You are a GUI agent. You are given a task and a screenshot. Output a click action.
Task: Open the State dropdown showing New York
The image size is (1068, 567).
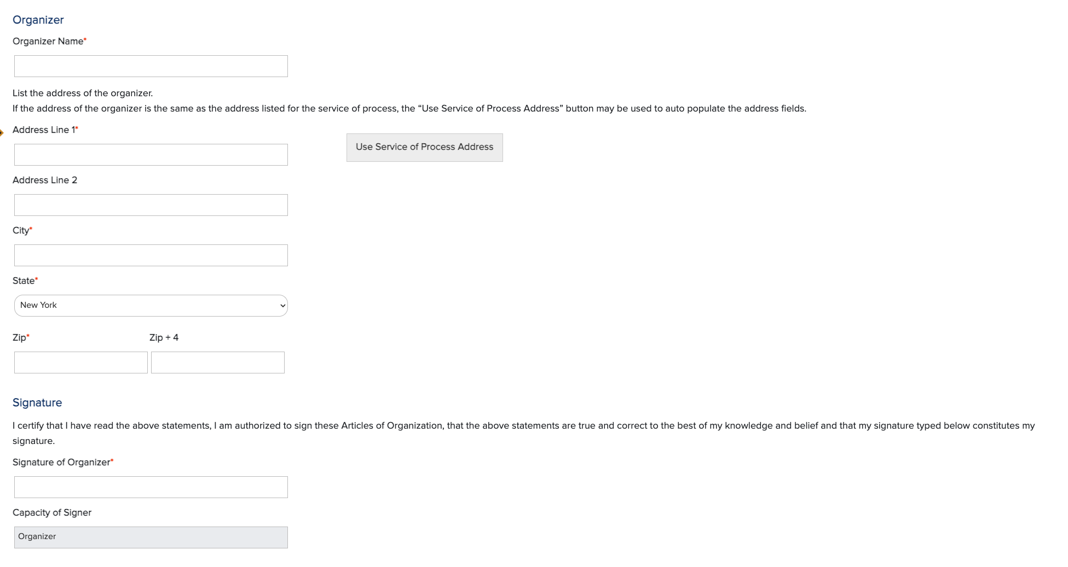pyautogui.click(x=151, y=306)
